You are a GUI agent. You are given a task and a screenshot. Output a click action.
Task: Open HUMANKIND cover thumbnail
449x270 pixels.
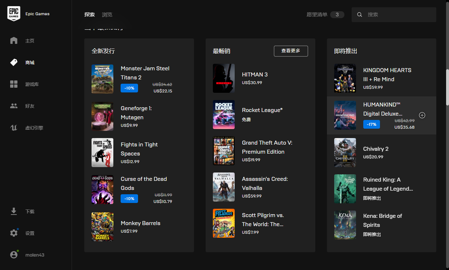[345, 115]
